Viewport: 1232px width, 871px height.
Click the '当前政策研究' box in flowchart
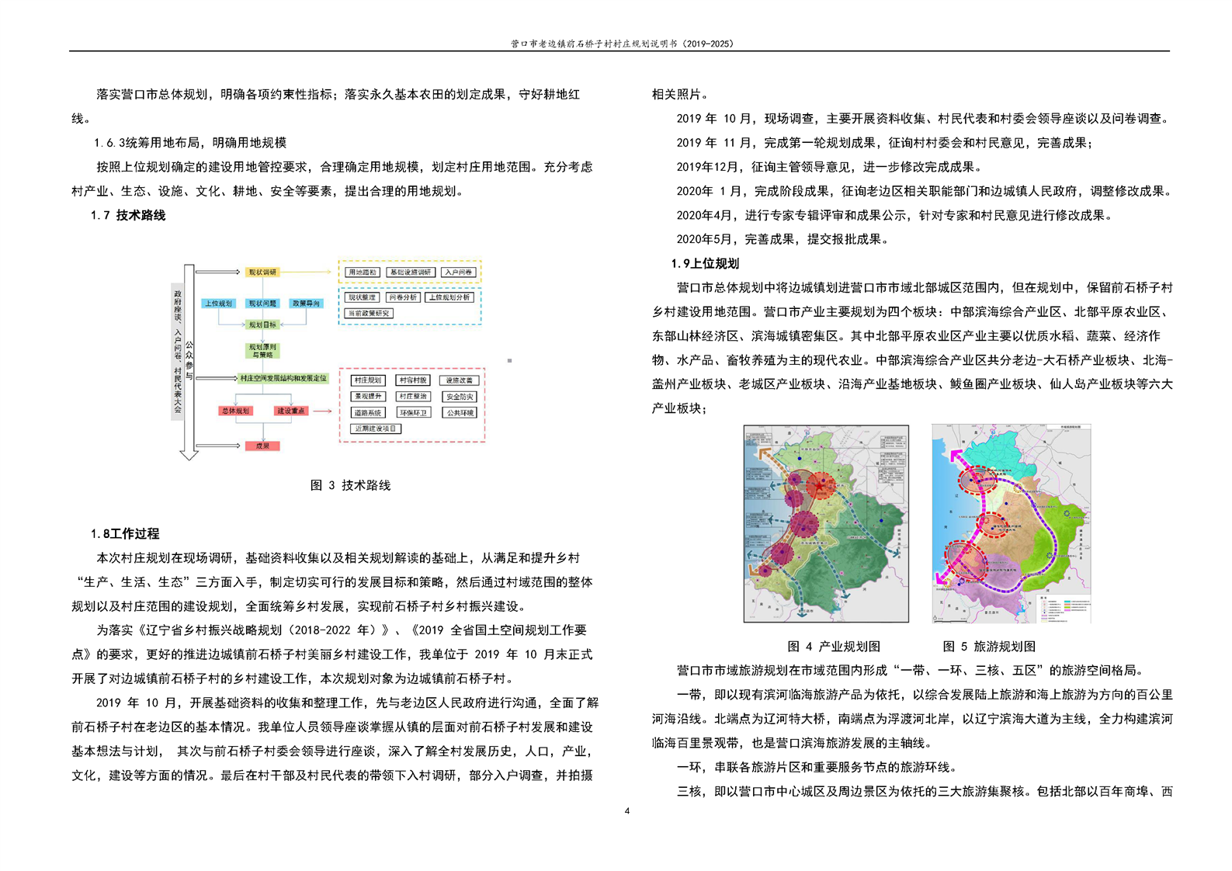[x=369, y=314]
